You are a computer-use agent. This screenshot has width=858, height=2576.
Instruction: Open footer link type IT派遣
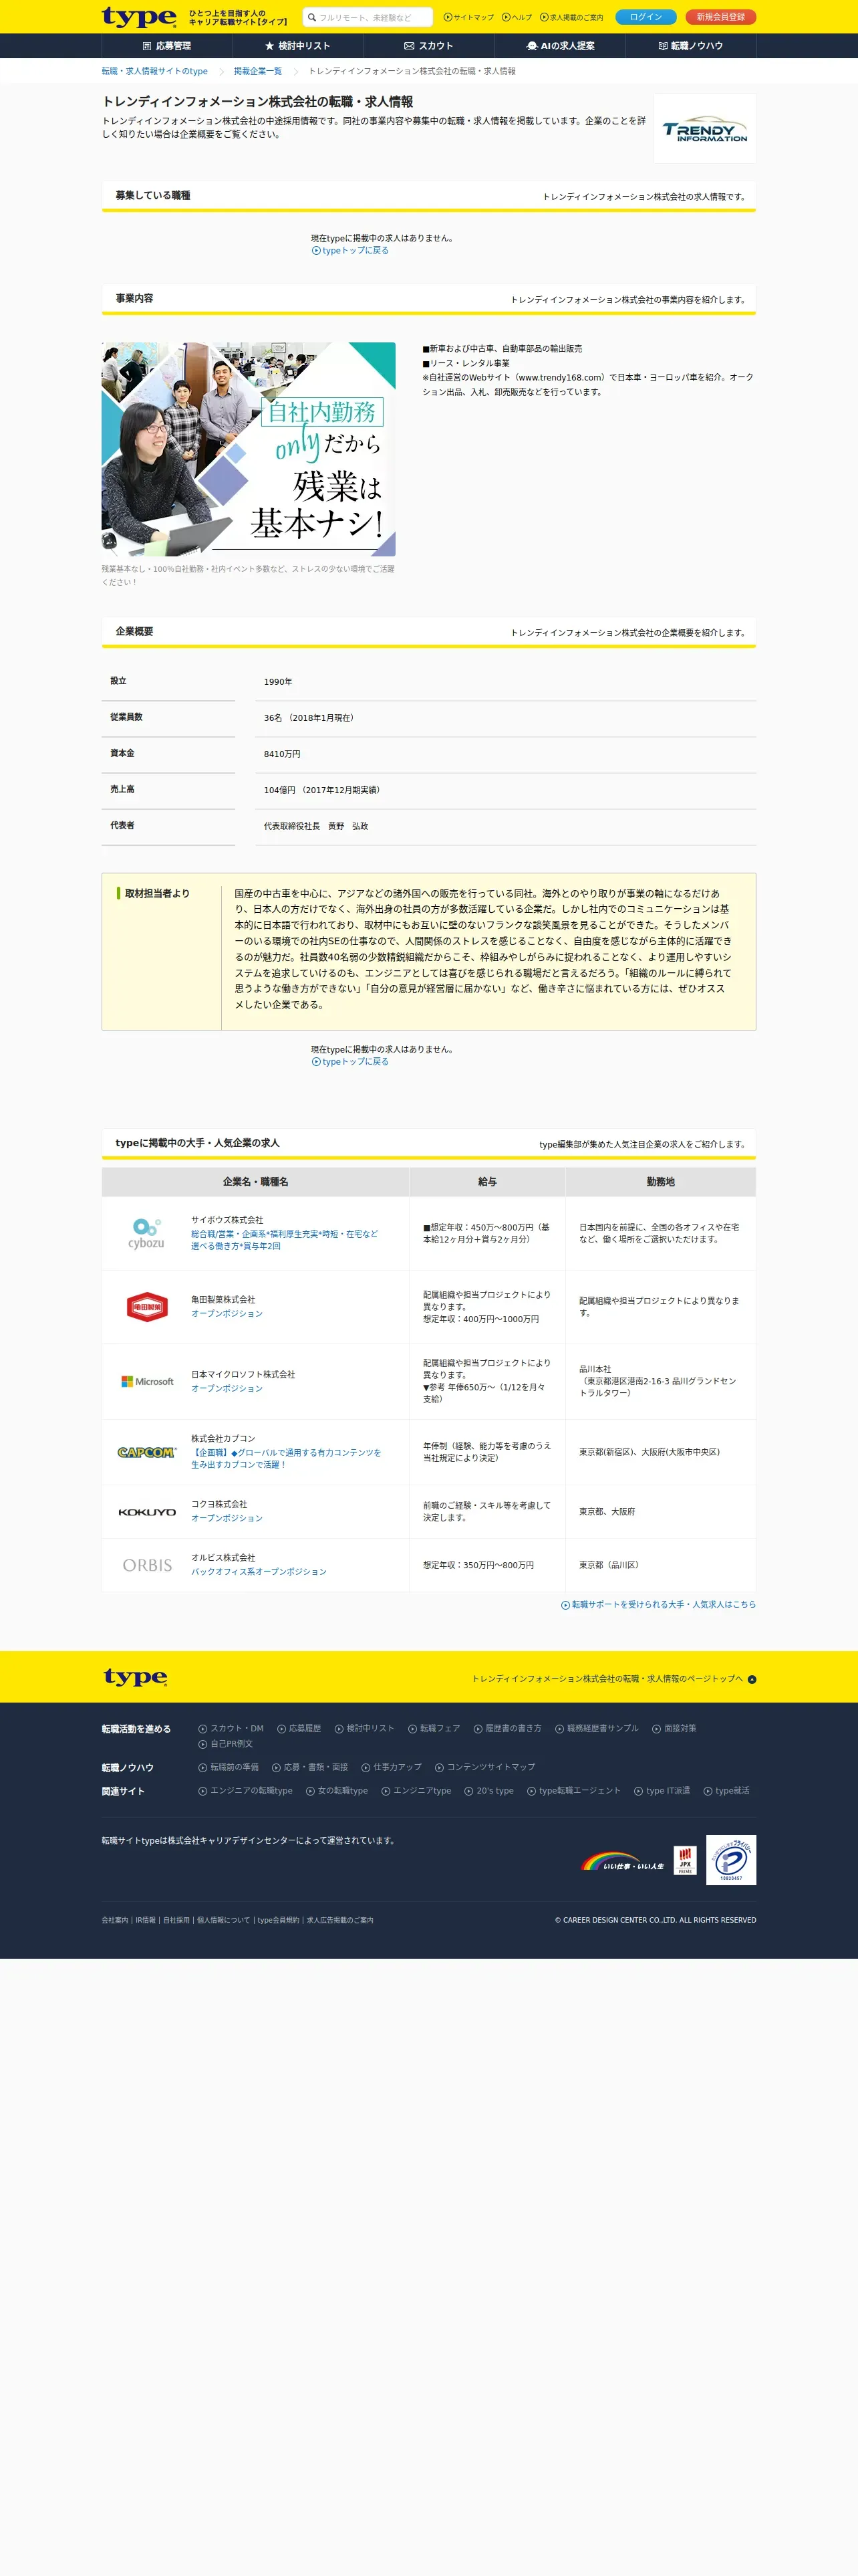point(662,1791)
